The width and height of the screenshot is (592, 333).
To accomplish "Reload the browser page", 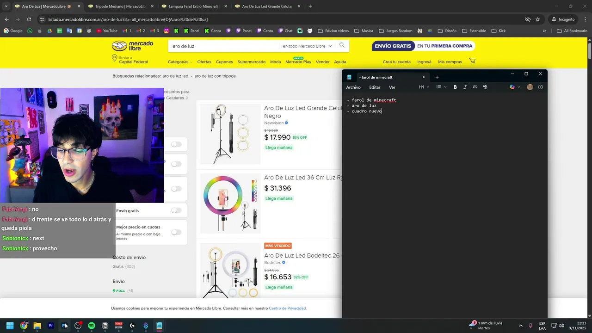I will [29, 19].
